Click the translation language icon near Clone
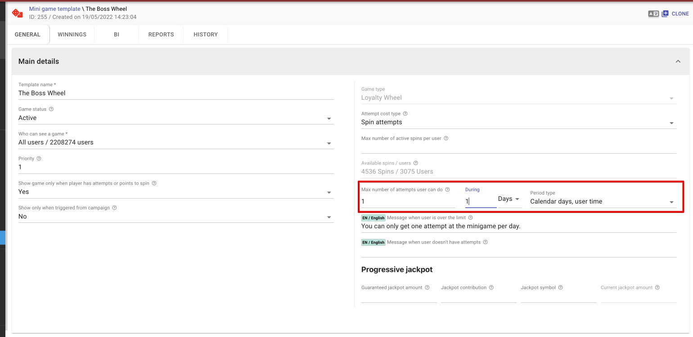The image size is (693, 337). 653,13
